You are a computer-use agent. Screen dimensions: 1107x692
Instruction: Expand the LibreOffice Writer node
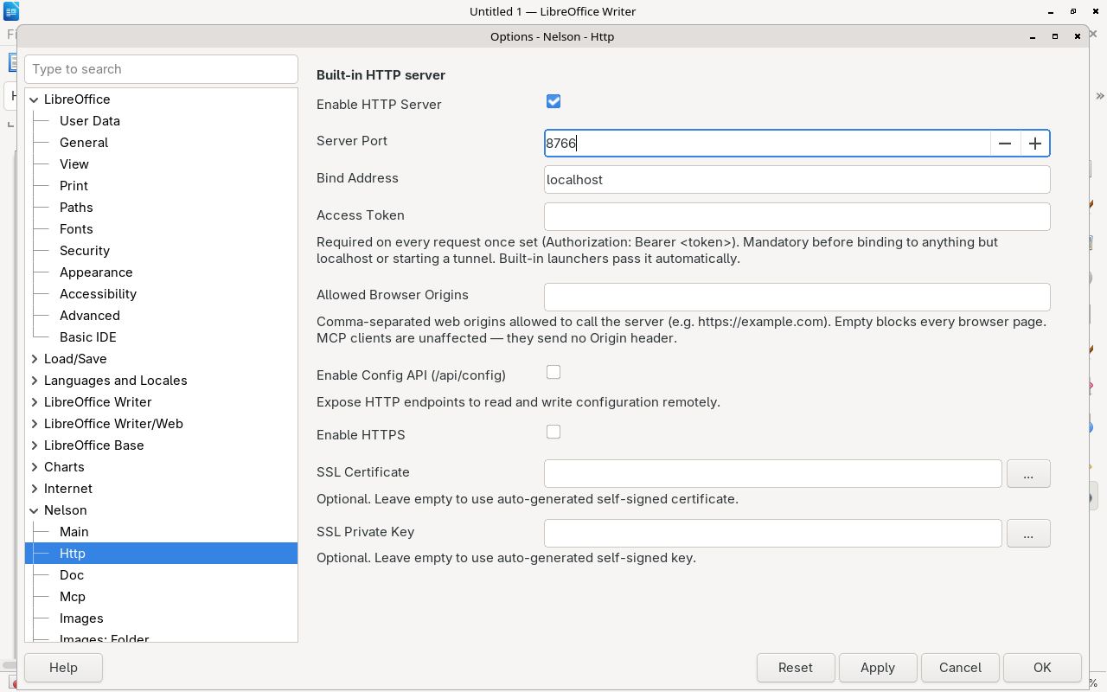pyautogui.click(x=35, y=402)
